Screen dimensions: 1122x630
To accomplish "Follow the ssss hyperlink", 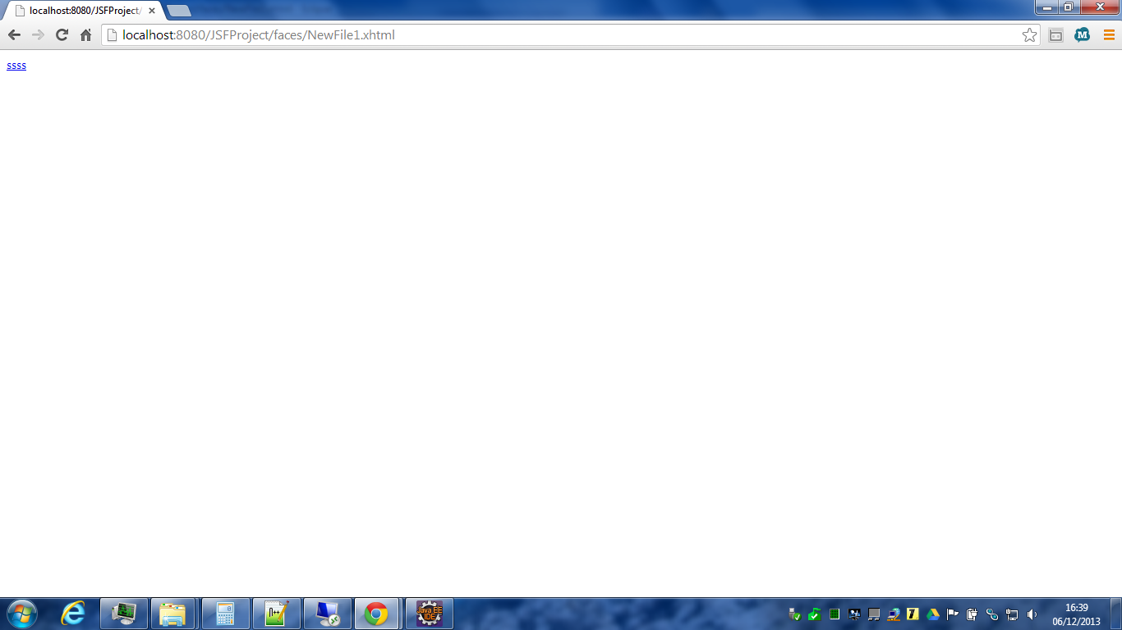I will [x=16, y=66].
